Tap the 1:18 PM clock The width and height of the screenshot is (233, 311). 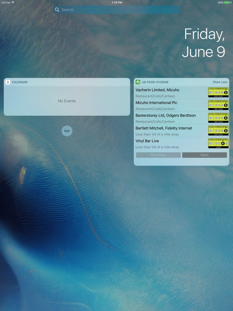point(117,2)
